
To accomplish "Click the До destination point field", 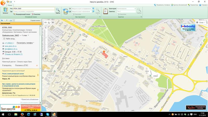I will [82, 11].
